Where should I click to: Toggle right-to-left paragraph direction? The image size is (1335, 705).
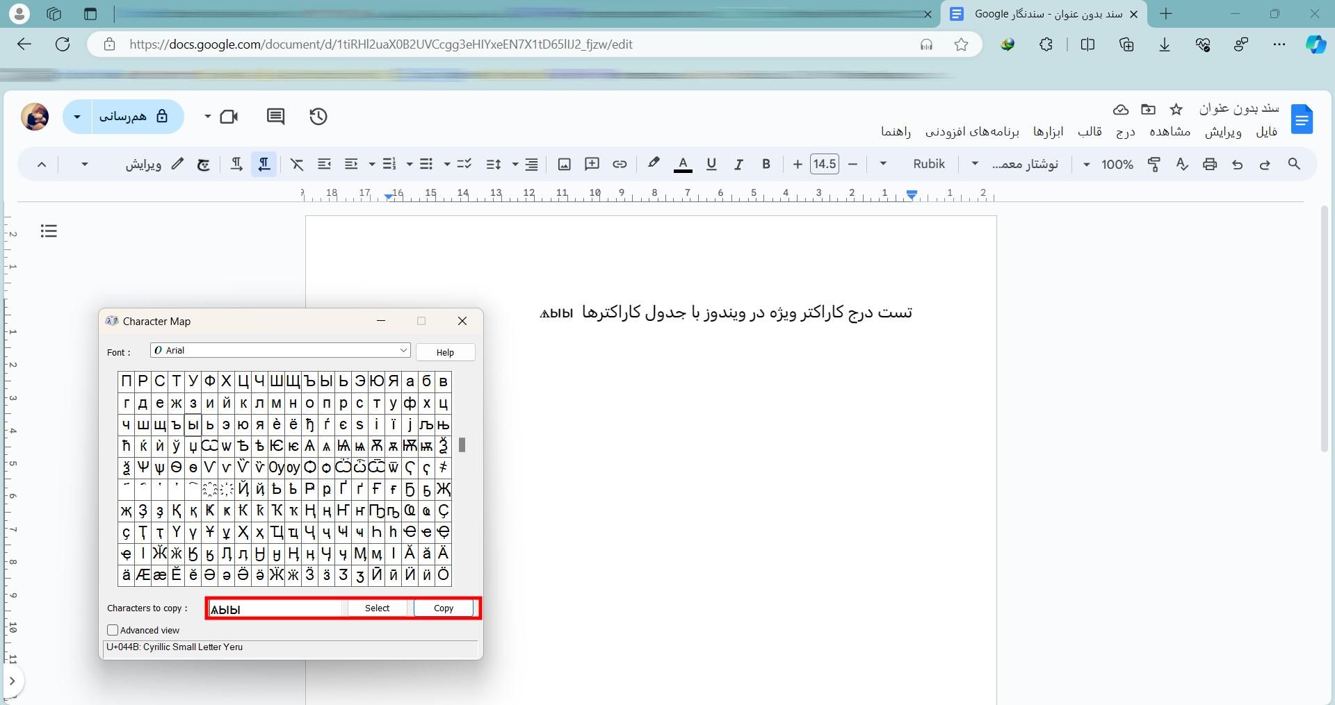pyautogui.click(x=264, y=165)
